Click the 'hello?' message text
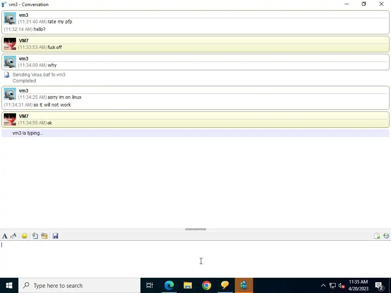Image resolution: width=391 pixels, height=293 pixels. point(40,29)
